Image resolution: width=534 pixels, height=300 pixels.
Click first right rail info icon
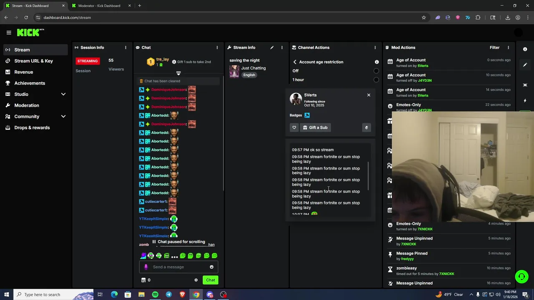[525, 49]
